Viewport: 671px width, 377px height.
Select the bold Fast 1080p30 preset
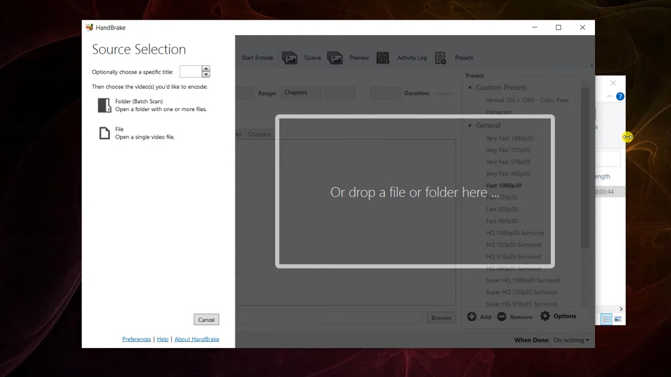pos(504,185)
